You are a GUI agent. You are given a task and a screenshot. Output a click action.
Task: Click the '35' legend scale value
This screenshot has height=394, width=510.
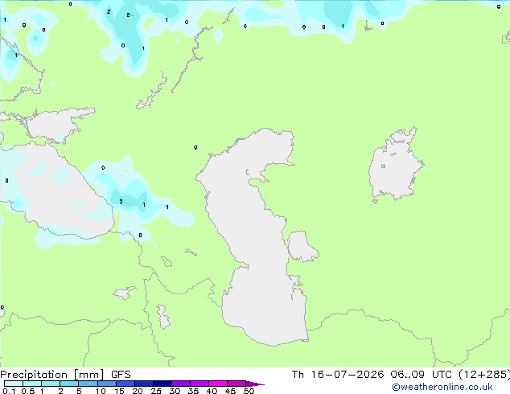click(193, 391)
